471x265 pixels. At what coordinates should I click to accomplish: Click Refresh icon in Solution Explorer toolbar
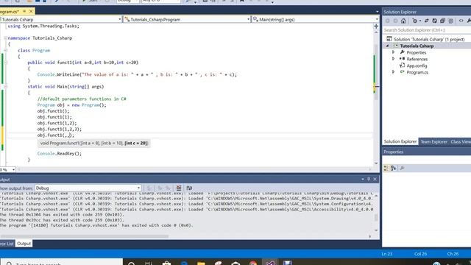(434, 21)
